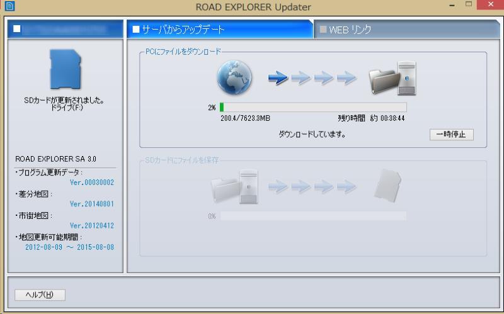Viewport: 504px width, 314px height.
Task: Click the dark blue active transfer arrow
Action: tap(278, 77)
